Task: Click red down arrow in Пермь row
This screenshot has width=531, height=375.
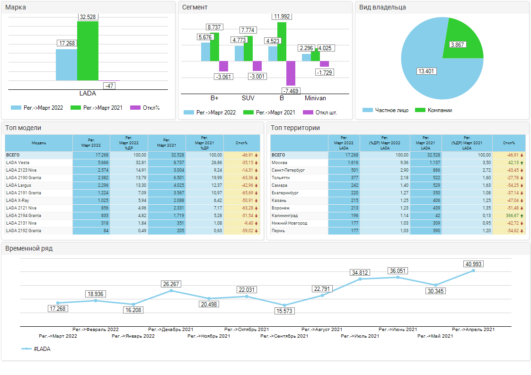Action: pyautogui.click(x=522, y=231)
